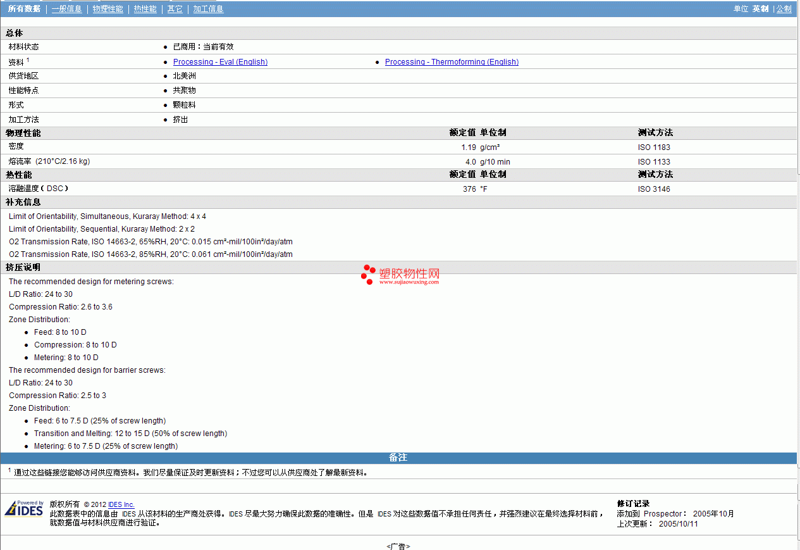Switch units to 公制
The width and height of the screenshot is (800, 550).
(x=784, y=9)
